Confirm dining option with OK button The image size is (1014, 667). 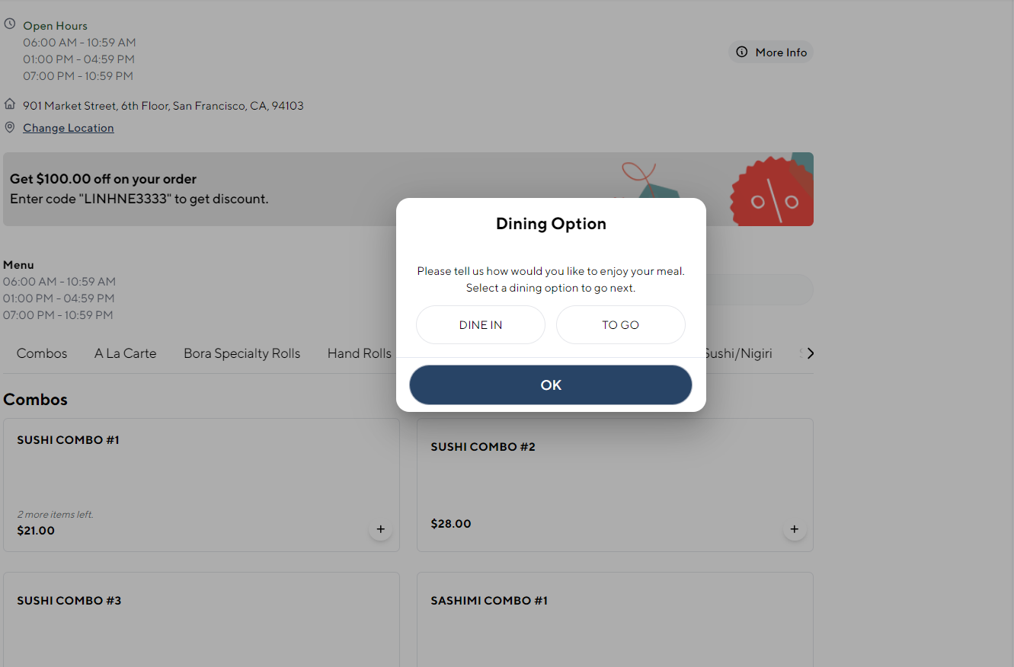(550, 385)
